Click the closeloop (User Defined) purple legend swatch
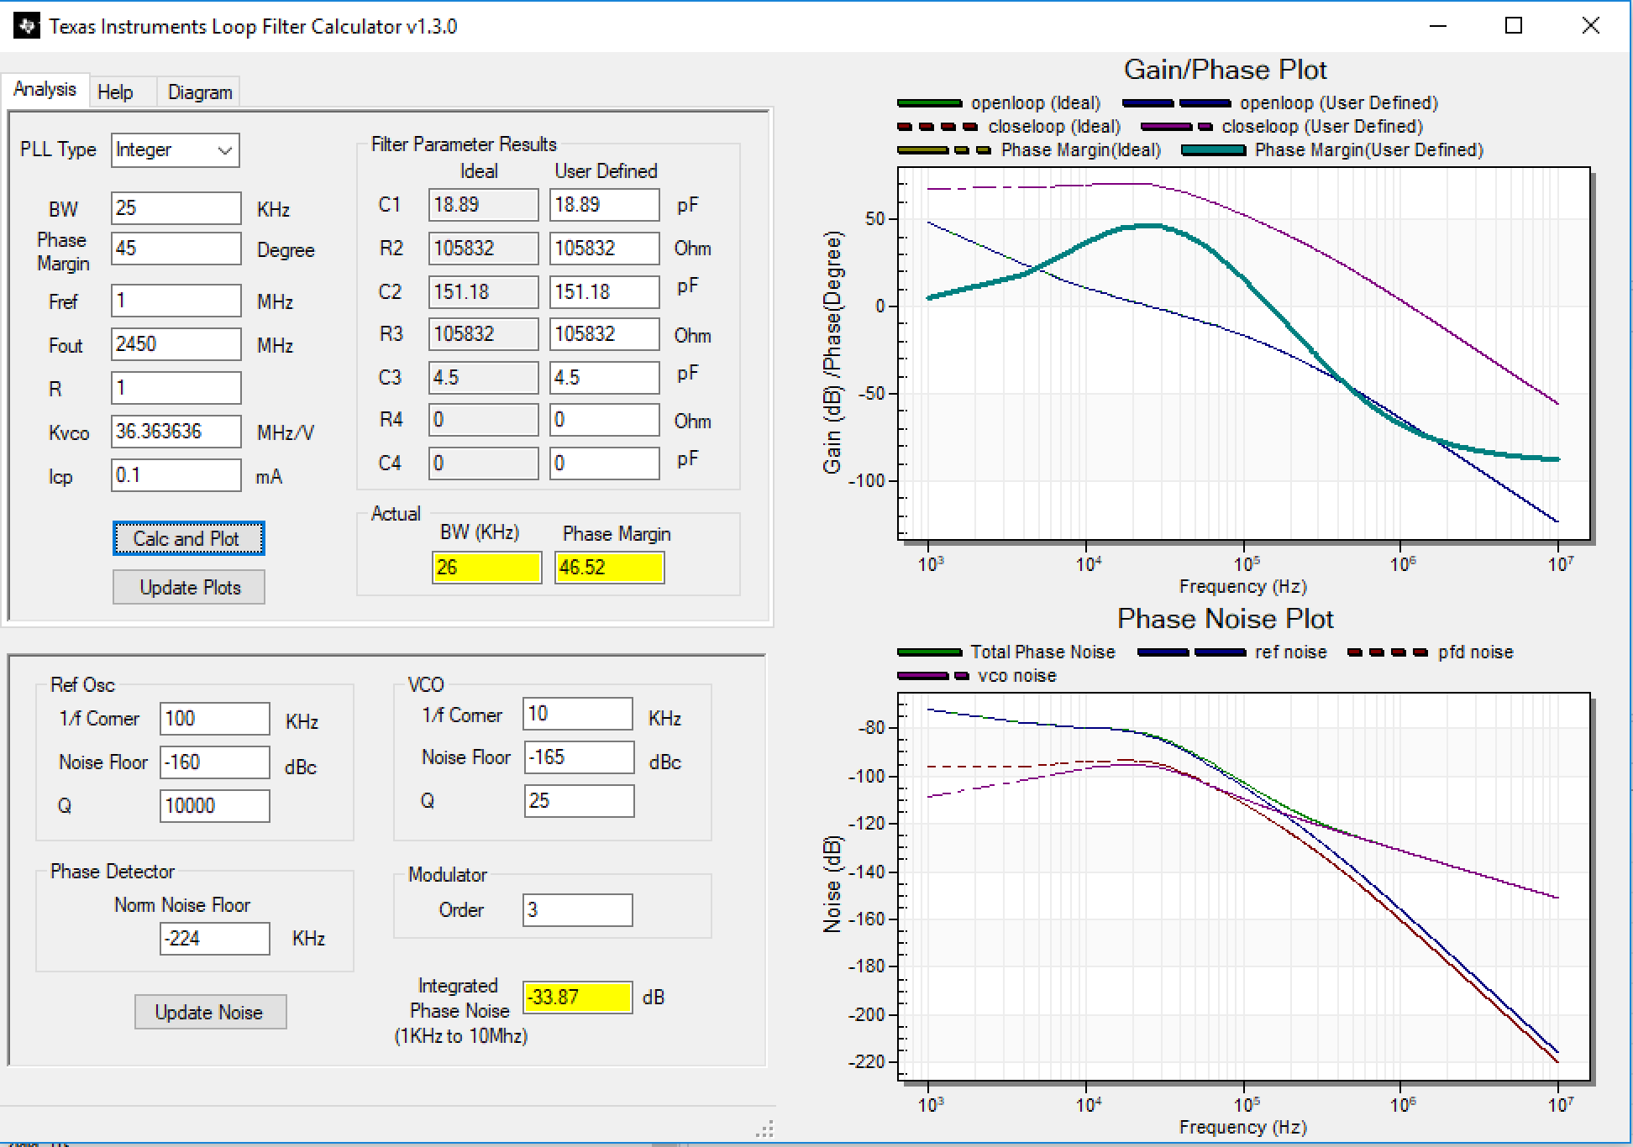 coord(1177,127)
